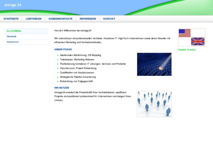The image size is (213, 160).
Task: Go to KUNDENKONTAKTE in the navigation bar
Action: 60,19
